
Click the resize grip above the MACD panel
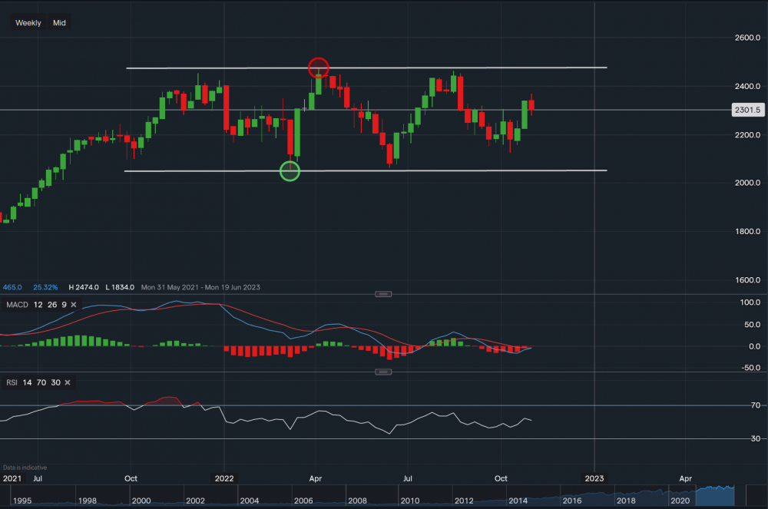coord(383,293)
